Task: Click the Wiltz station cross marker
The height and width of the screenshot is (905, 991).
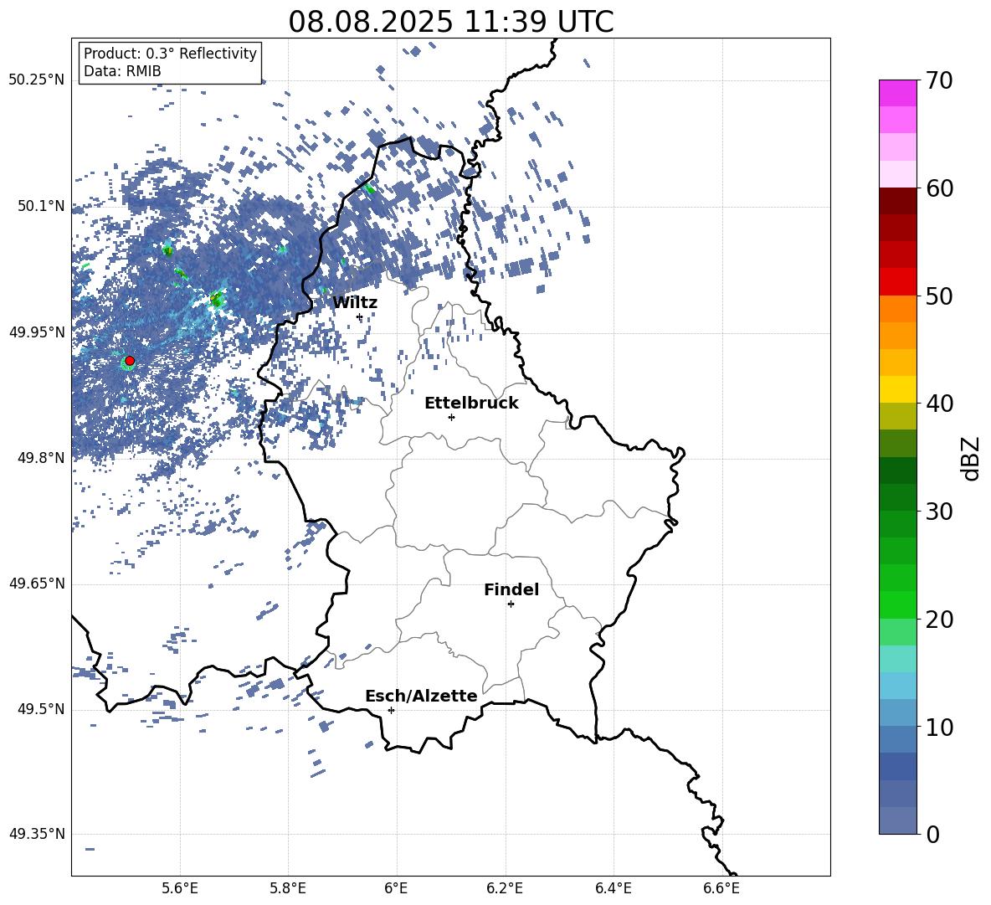Action: tap(360, 317)
